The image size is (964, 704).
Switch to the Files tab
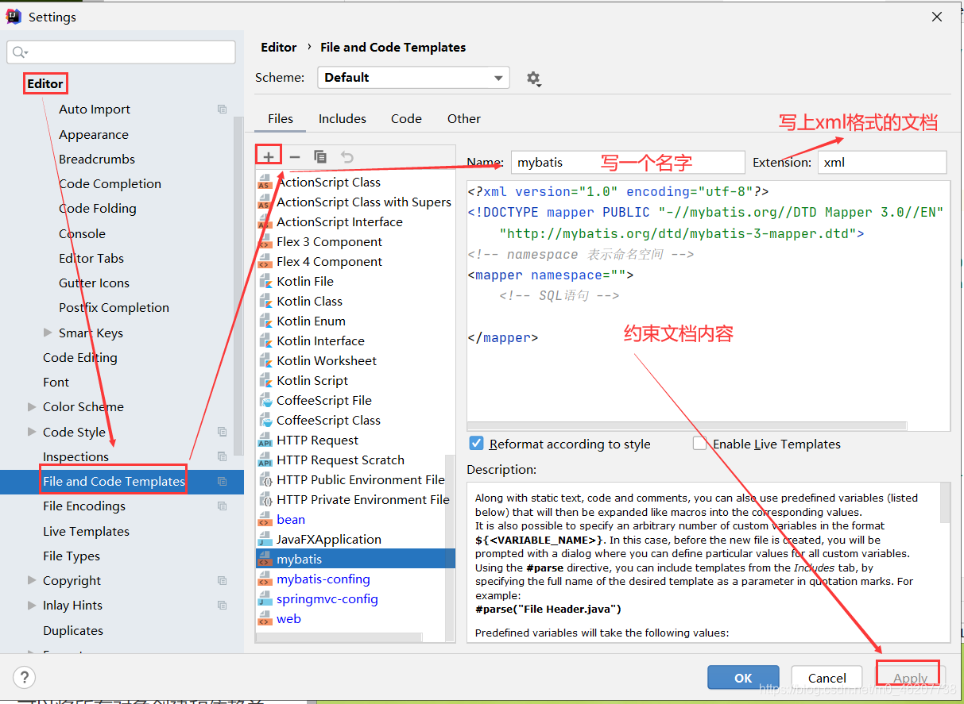pos(281,118)
